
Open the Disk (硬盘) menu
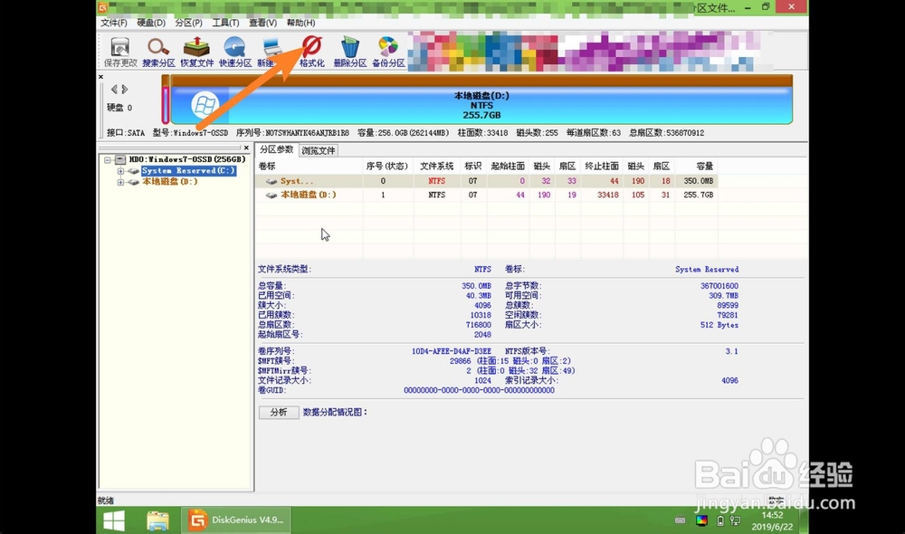tap(151, 23)
